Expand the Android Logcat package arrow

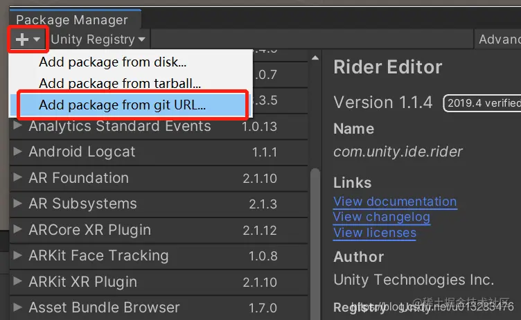point(18,152)
